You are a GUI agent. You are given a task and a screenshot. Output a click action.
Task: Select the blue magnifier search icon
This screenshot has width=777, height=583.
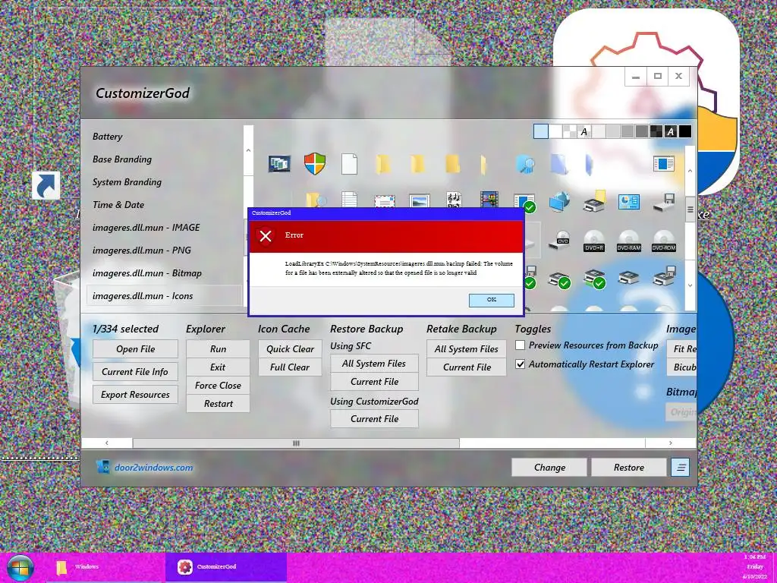(525, 164)
